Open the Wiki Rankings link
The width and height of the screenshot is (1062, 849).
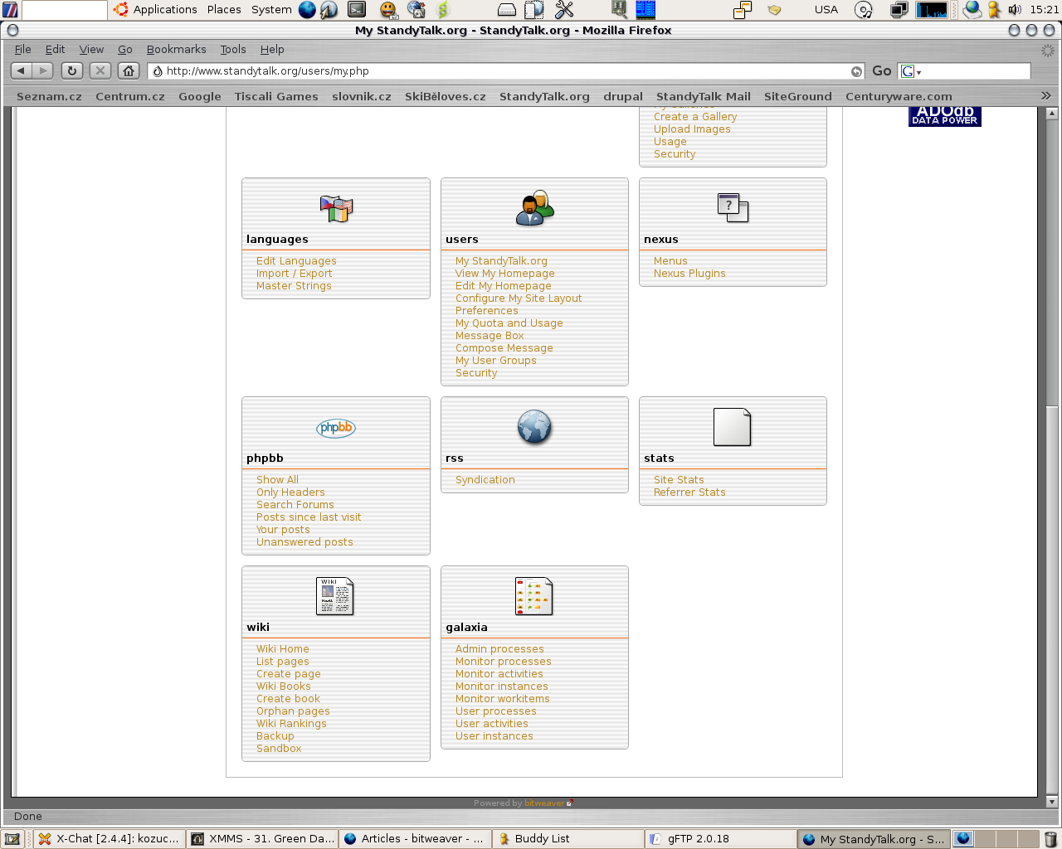291,724
